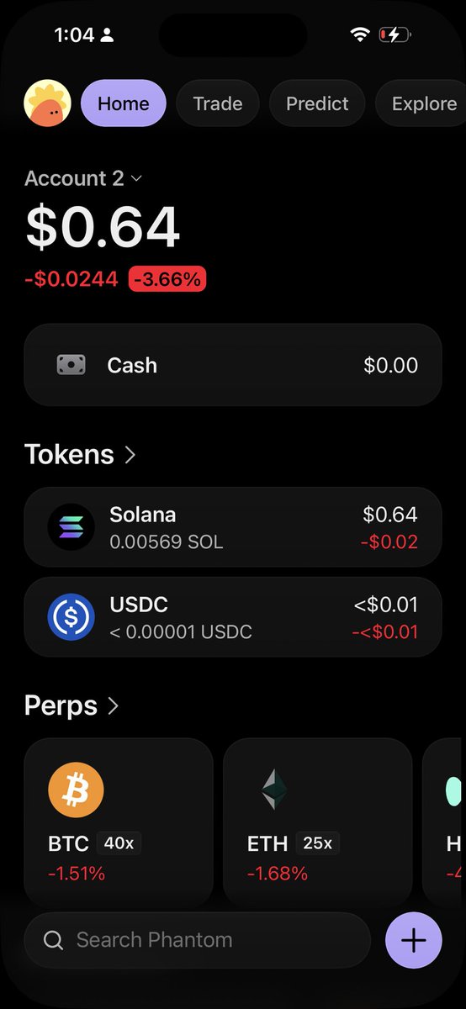Tap the search magnifier icon
466x1009 pixels.
click(53, 940)
